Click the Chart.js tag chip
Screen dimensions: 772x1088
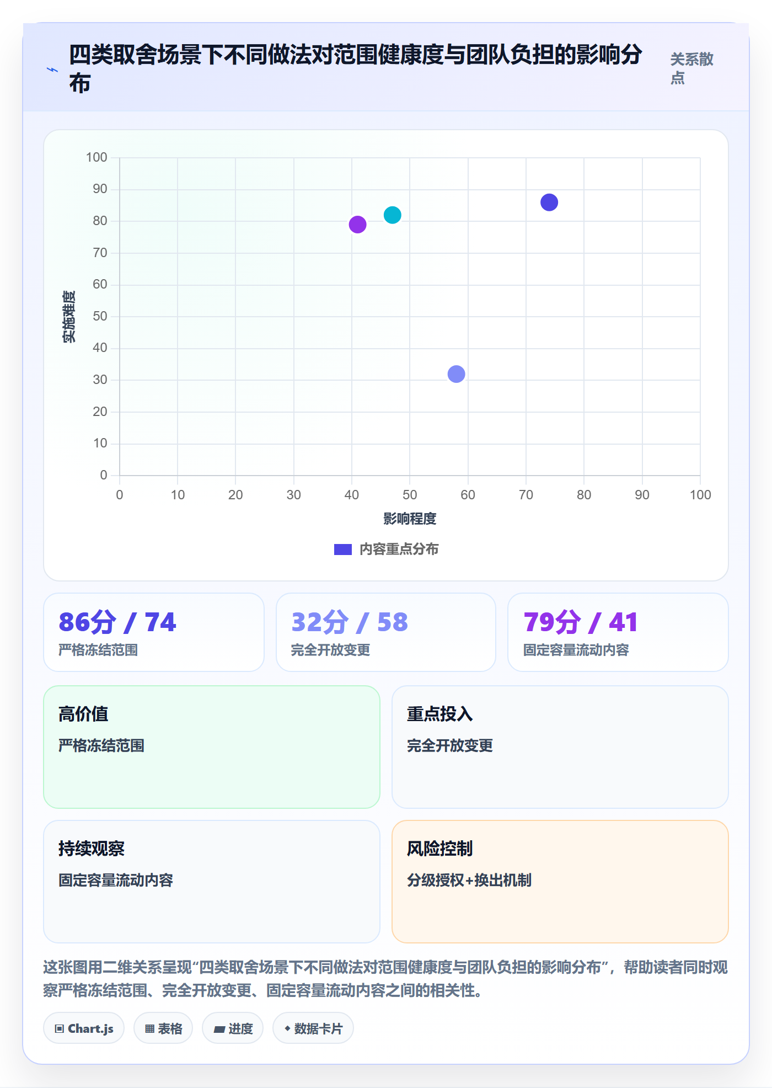tap(84, 1028)
